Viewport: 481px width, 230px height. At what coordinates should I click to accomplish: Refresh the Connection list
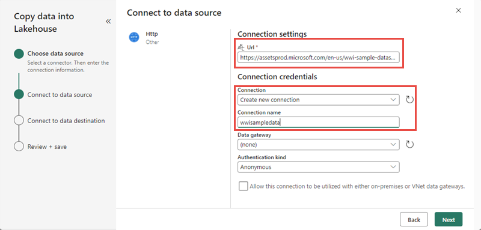(410, 100)
